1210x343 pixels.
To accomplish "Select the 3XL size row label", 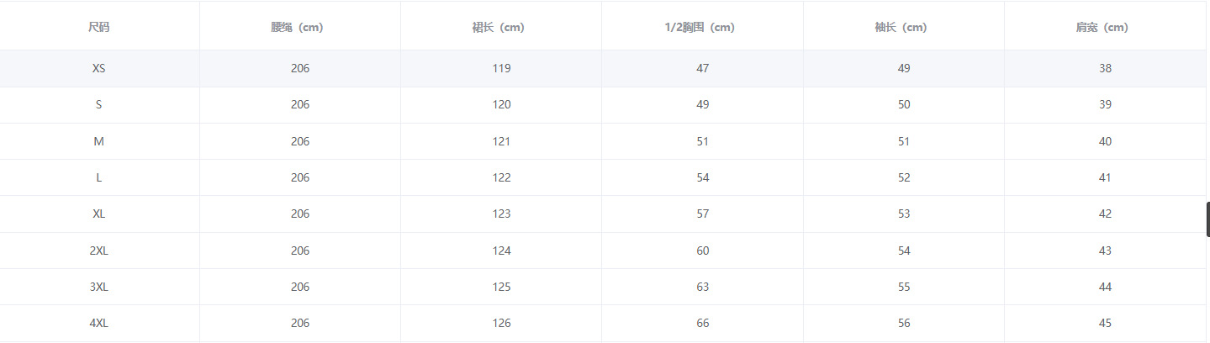I will click(98, 287).
